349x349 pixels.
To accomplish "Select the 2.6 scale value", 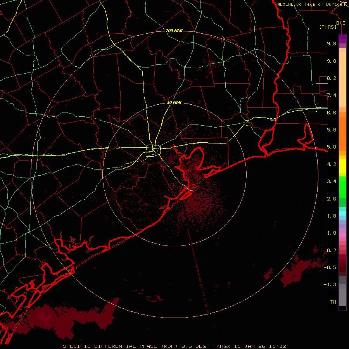I will tap(332, 199).
